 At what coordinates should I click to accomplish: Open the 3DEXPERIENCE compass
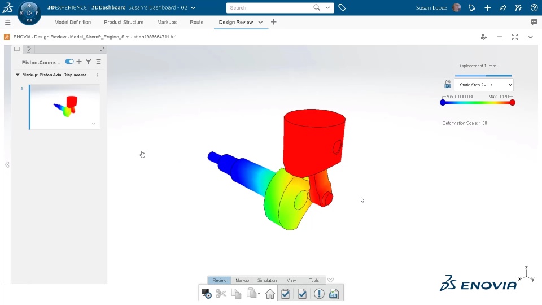29,13
